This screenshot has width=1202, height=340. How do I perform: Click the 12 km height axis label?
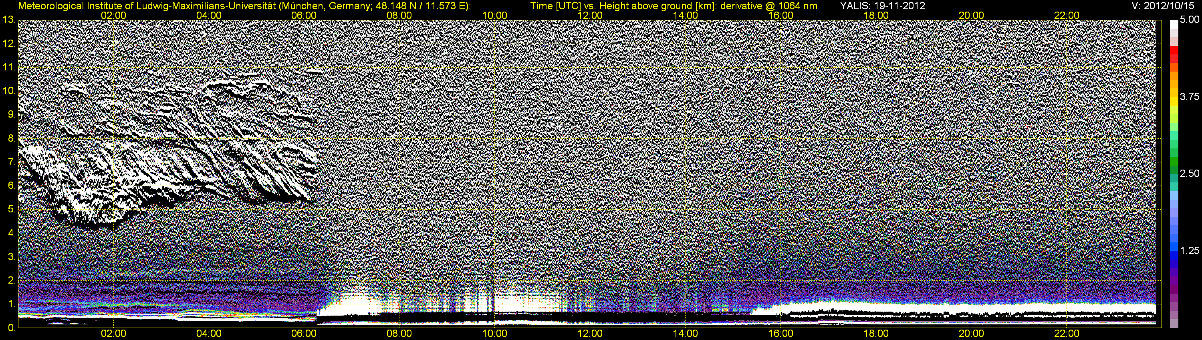click(9, 44)
